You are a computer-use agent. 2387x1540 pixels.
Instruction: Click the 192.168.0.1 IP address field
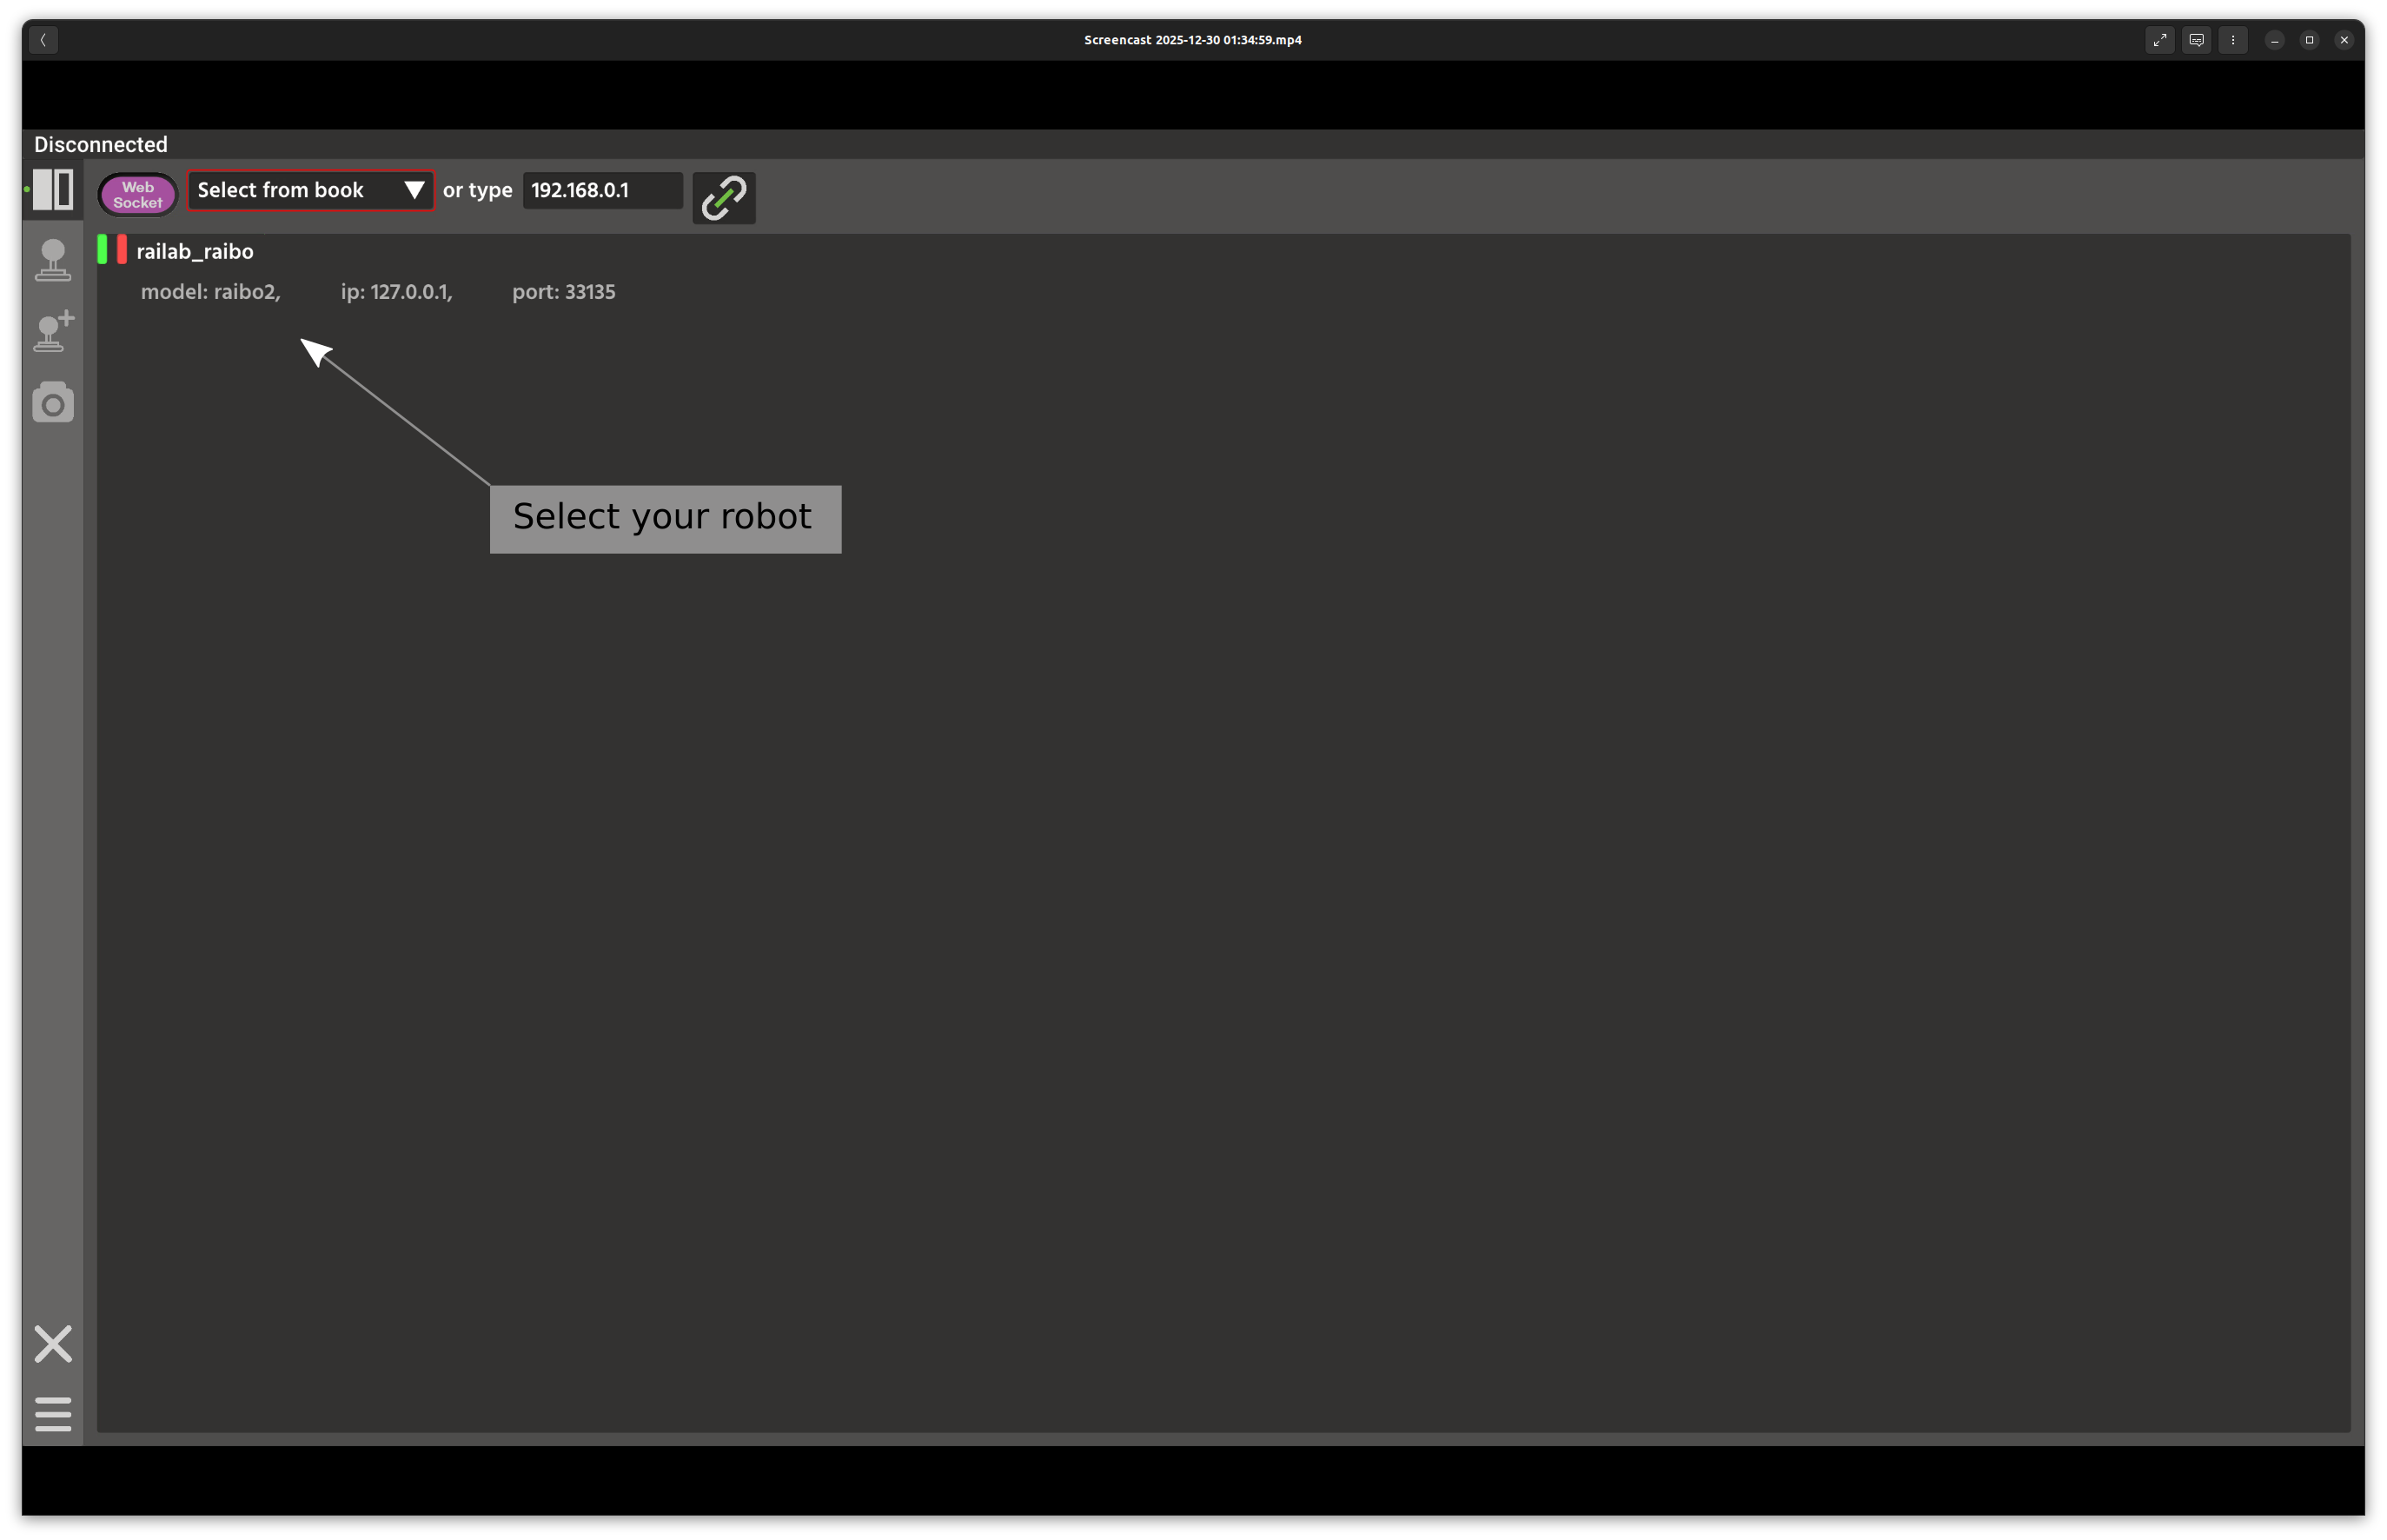click(602, 190)
